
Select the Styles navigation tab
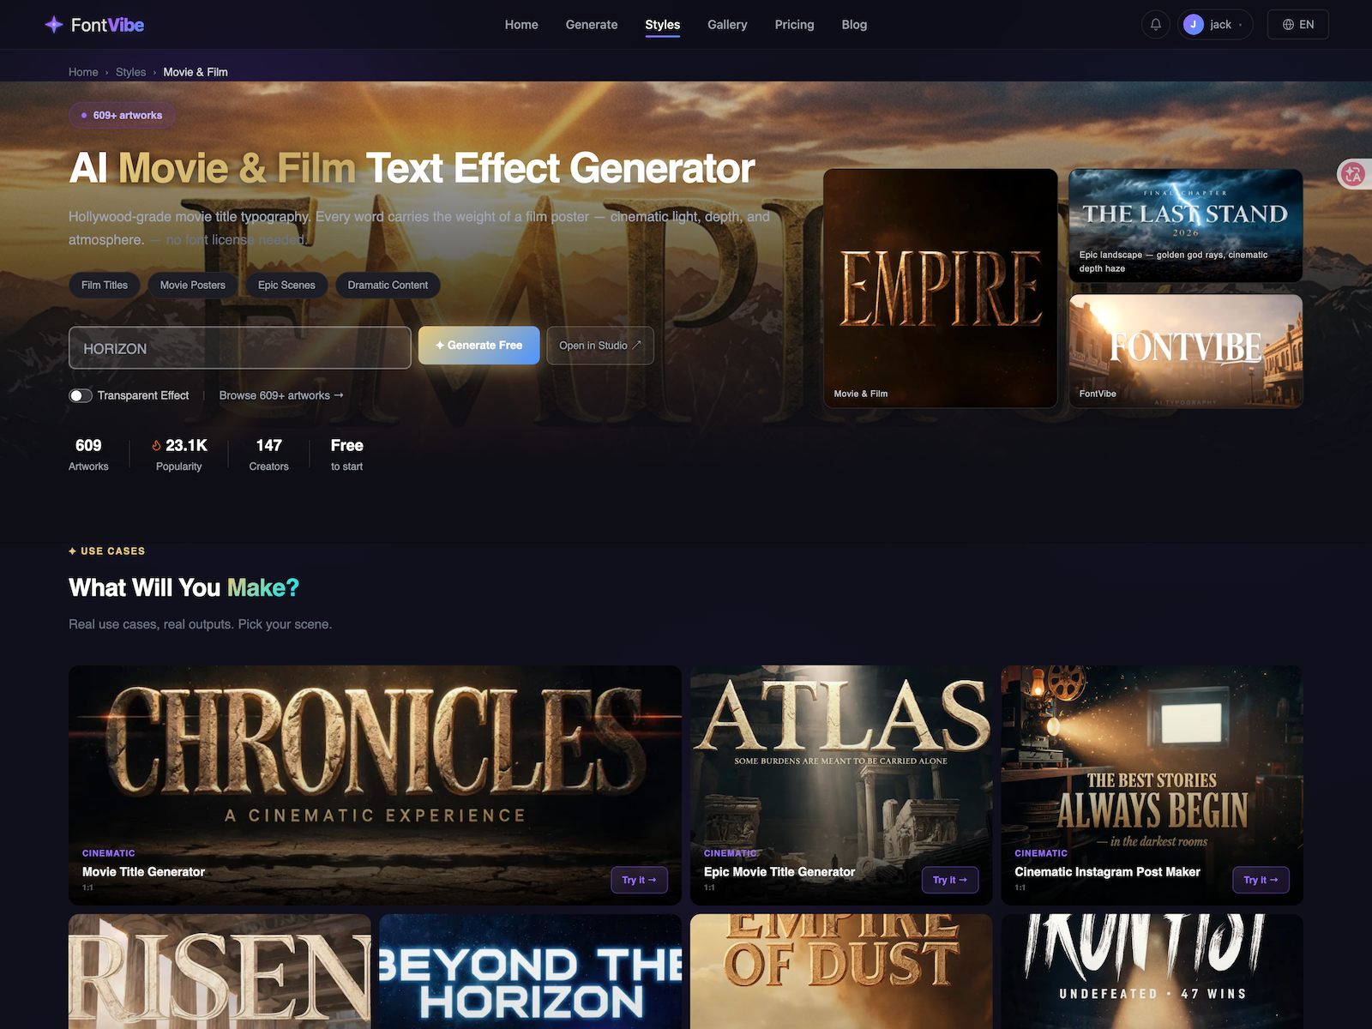tap(663, 25)
